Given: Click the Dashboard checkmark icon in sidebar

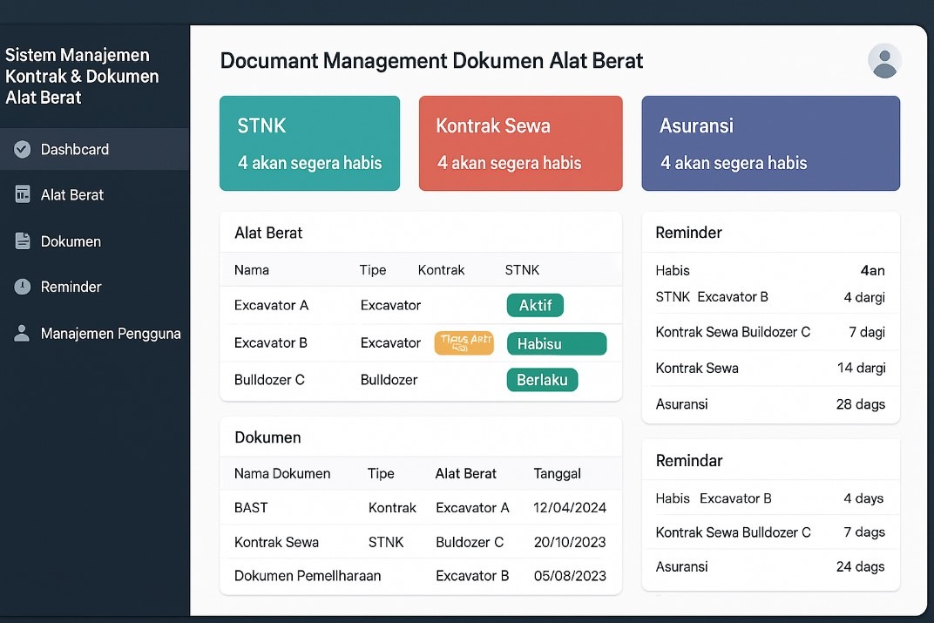Looking at the screenshot, I should (x=23, y=150).
